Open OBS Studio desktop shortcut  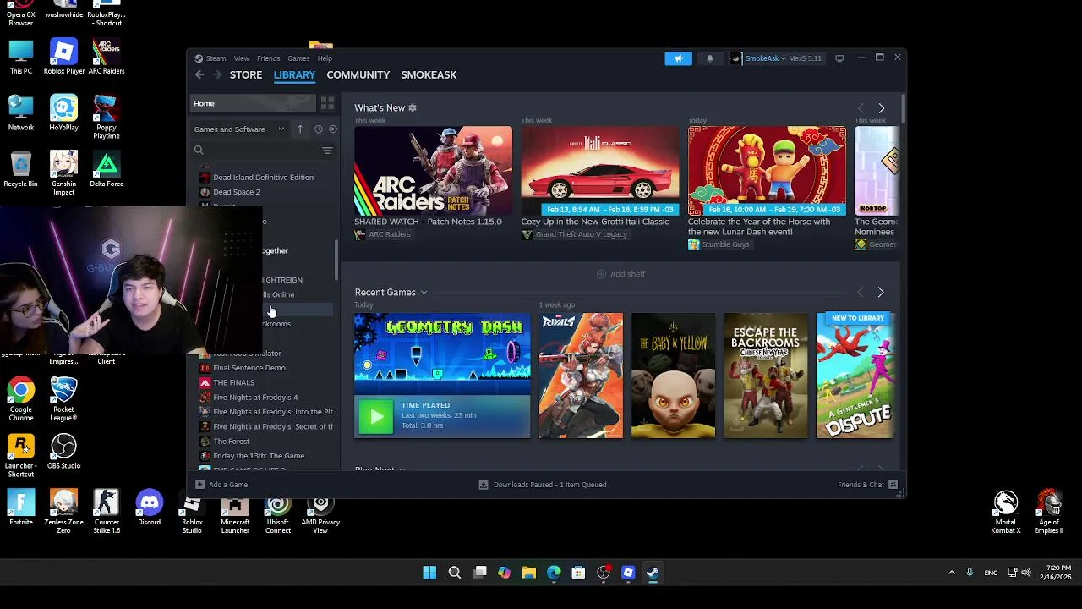(x=63, y=452)
